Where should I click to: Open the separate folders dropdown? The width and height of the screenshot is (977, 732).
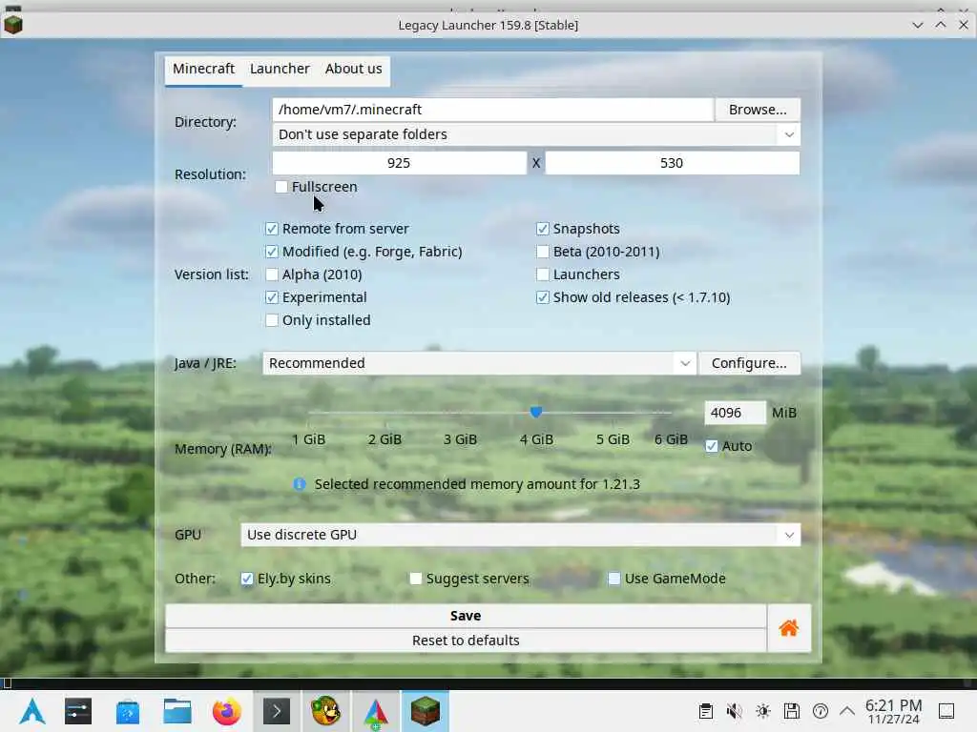[536, 134]
